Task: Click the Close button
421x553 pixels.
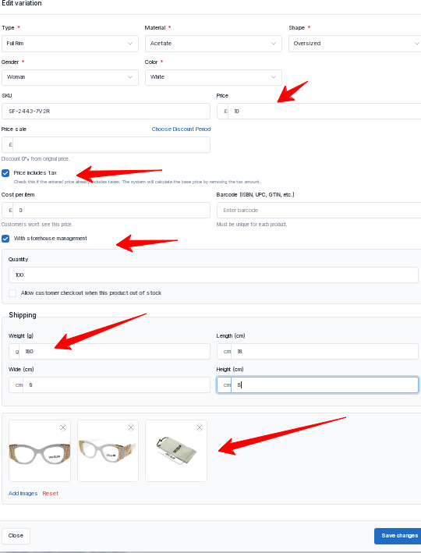Action: click(x=16, y=536)
